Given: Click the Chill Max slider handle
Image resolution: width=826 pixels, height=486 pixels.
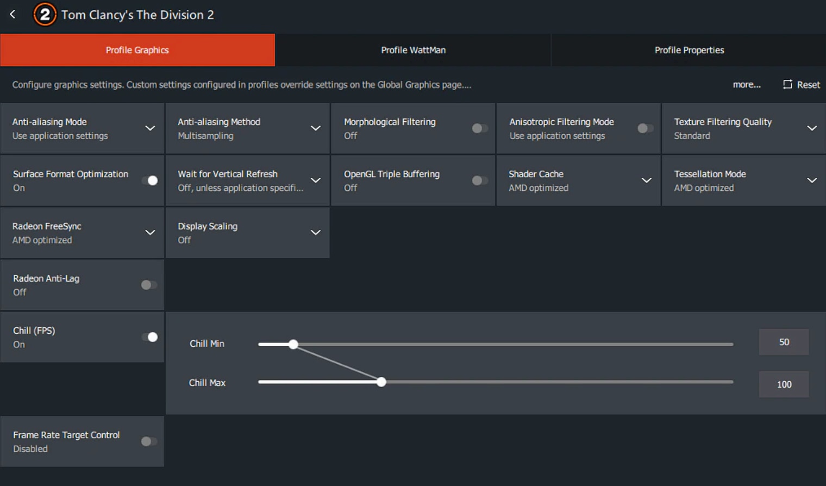Looking at the screenshot, I should pyautogui.click(x=381, y=382).
